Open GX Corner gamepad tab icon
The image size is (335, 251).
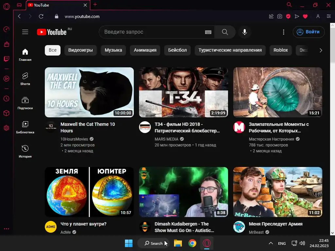(x=19, y=5)
